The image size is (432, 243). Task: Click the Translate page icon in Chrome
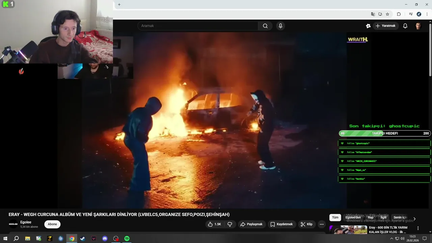pos(373,14)
